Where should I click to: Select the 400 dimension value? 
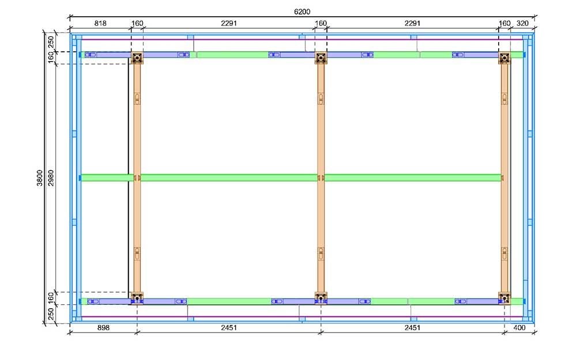(x=519, y=328)
